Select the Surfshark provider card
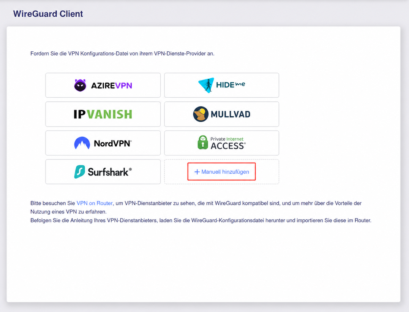This screenshot has width=409, height=312. (x=103, y=172)
